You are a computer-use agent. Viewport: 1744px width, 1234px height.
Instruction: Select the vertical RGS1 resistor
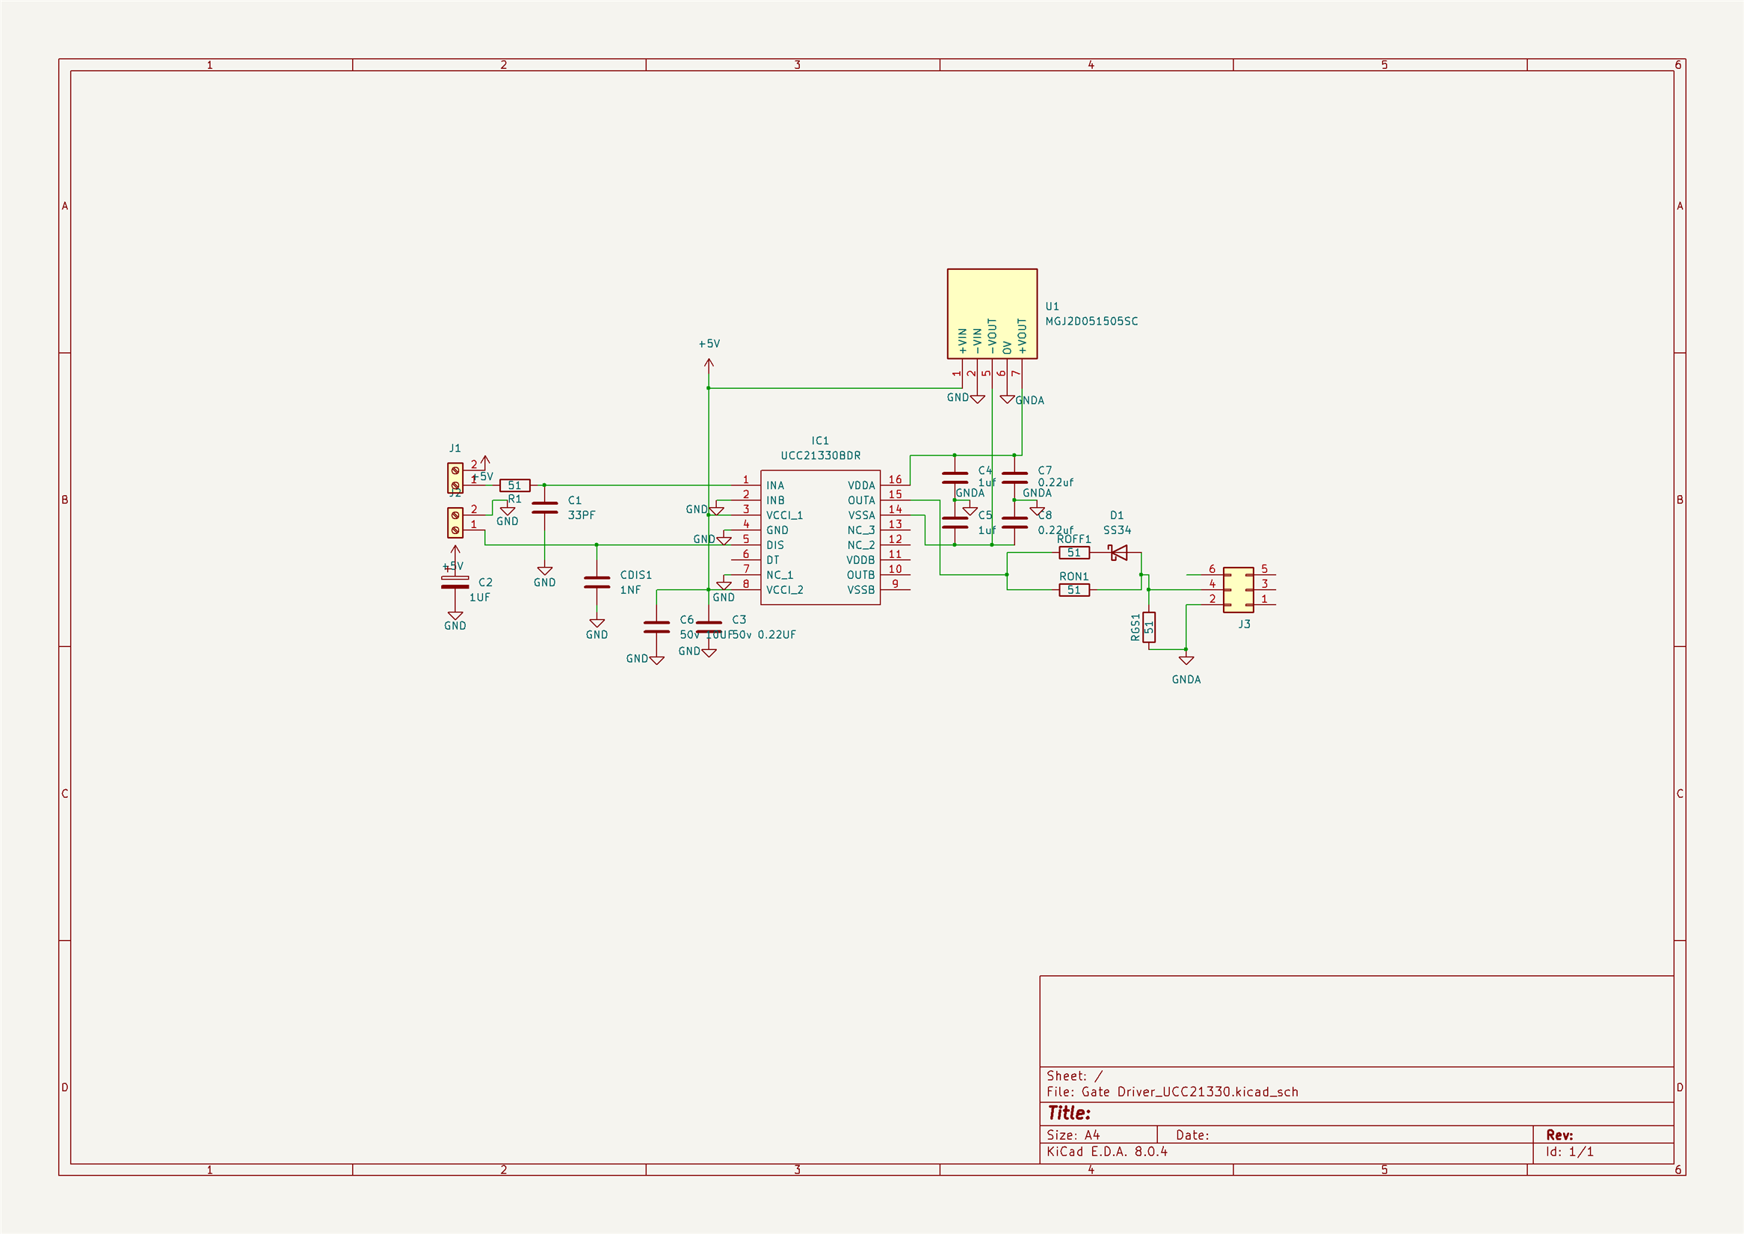coord(1149,627)
